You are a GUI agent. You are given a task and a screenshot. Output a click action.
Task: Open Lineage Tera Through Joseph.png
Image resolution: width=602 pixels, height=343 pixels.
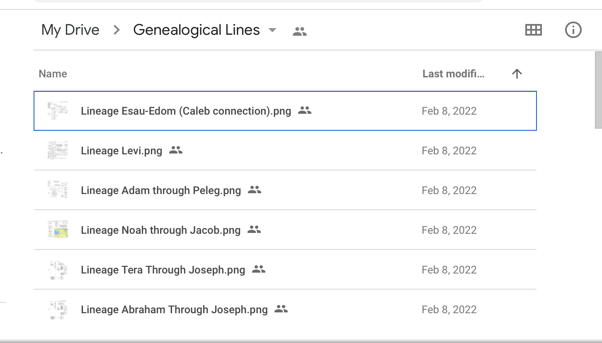(x=163, y=269)
